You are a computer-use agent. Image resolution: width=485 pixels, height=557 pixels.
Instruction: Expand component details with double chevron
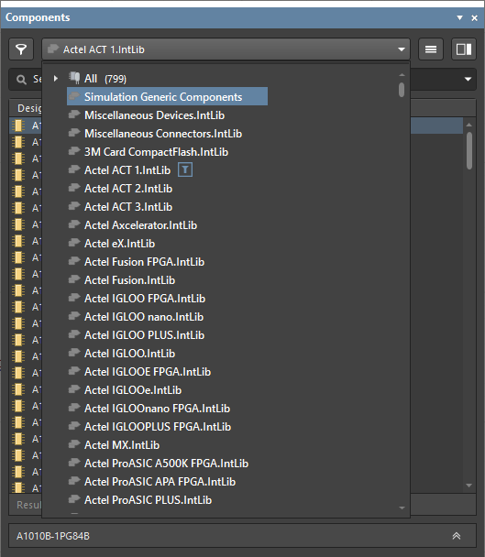click(457, 536)
